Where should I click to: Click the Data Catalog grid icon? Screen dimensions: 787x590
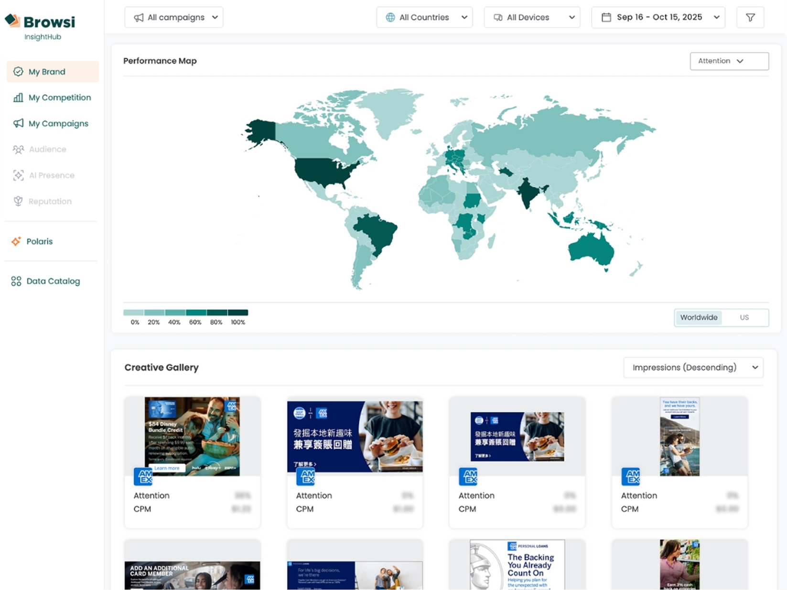coord(16,281)
